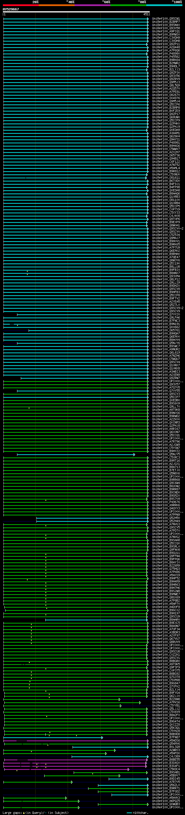Select the UniRef100_B2LYJ3 label

click(166, 69)
